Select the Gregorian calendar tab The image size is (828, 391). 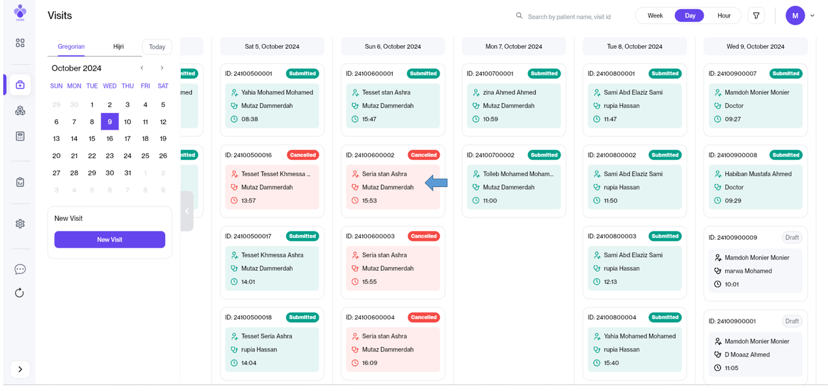pos(71,47)
